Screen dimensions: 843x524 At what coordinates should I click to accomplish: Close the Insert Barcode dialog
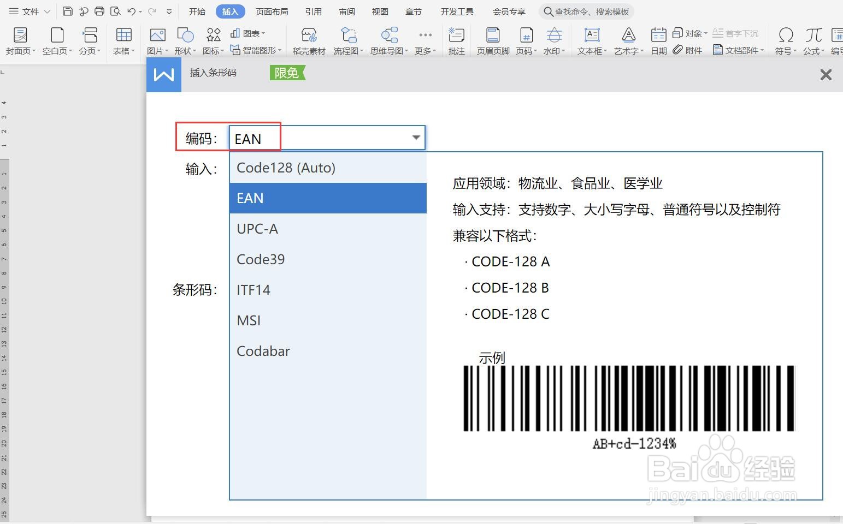tap(826, 75)
